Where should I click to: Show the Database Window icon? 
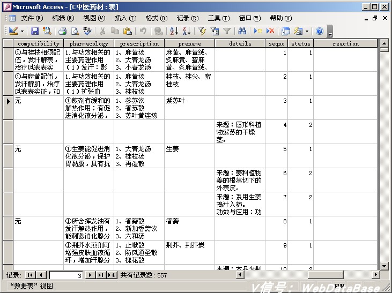tap(285, 31)
